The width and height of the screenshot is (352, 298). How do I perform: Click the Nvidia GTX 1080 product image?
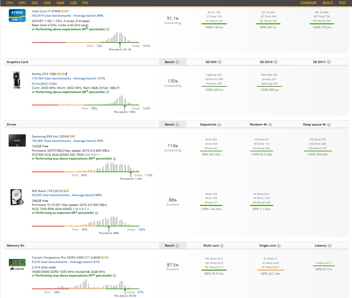click(17, 80)
